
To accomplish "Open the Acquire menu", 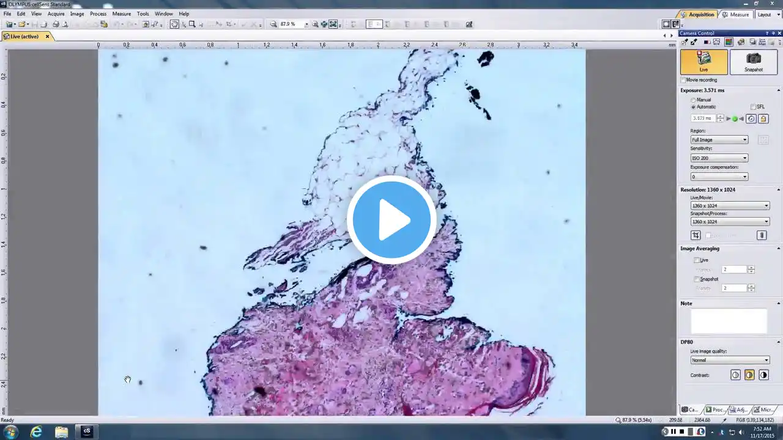I will coord(56,13).
